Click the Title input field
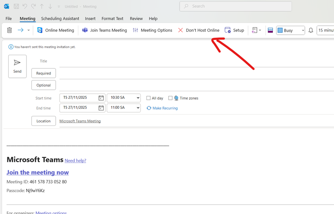The height and width of the screenshot is (214, 334). point(193,62)
